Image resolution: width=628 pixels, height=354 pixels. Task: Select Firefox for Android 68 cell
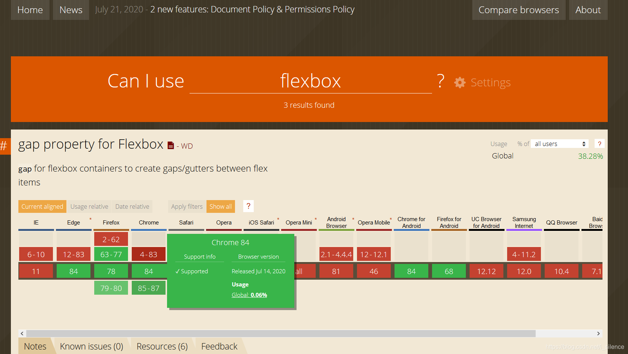pos(449,271)
